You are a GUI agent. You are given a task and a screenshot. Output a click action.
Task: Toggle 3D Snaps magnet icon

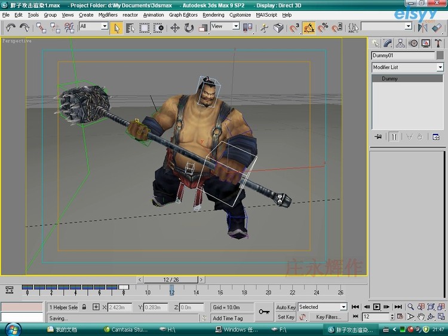click(294, 28)
